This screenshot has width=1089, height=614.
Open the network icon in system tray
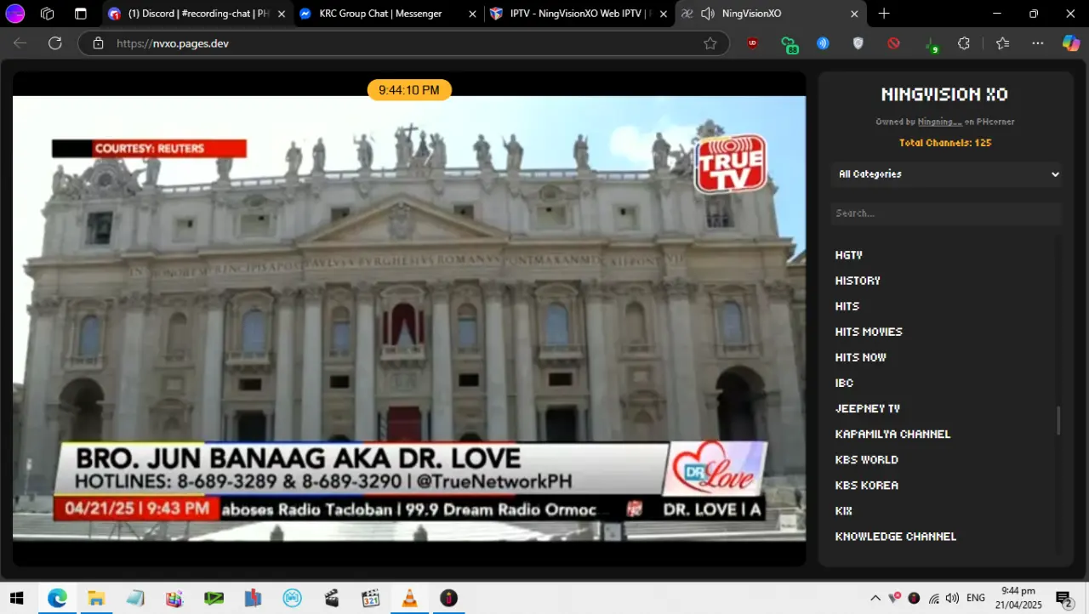[934, 598]
